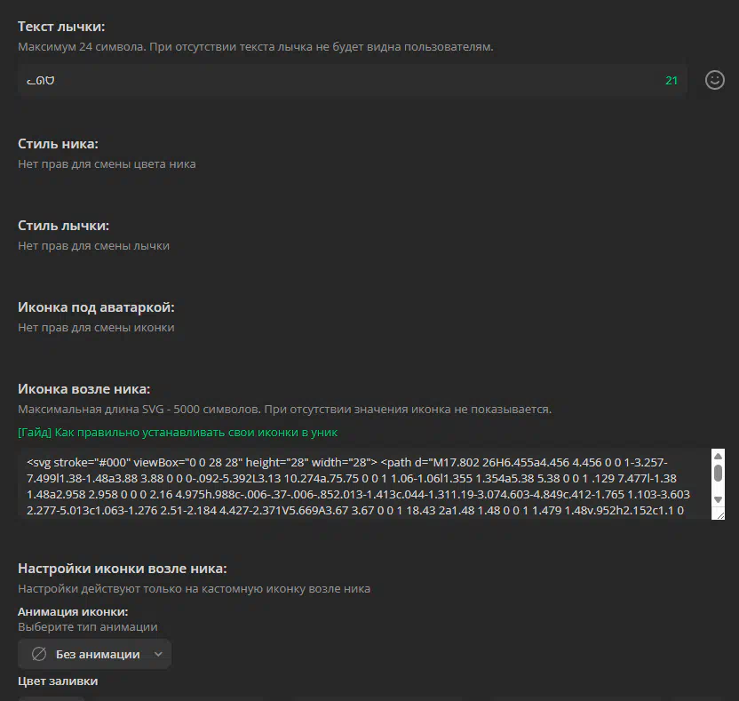Click the Настройки иконки возле ника heading
This screenshot has height=701, width=739.
pyautogui.click(x=123, y=569)
